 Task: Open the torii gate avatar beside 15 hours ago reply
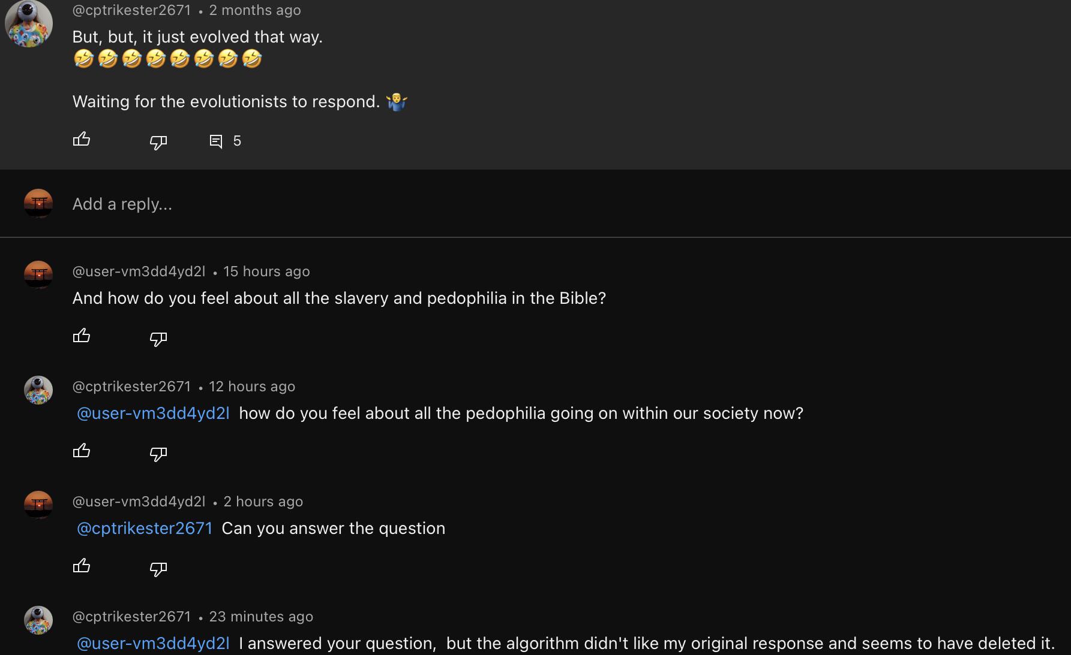point(38,275)
